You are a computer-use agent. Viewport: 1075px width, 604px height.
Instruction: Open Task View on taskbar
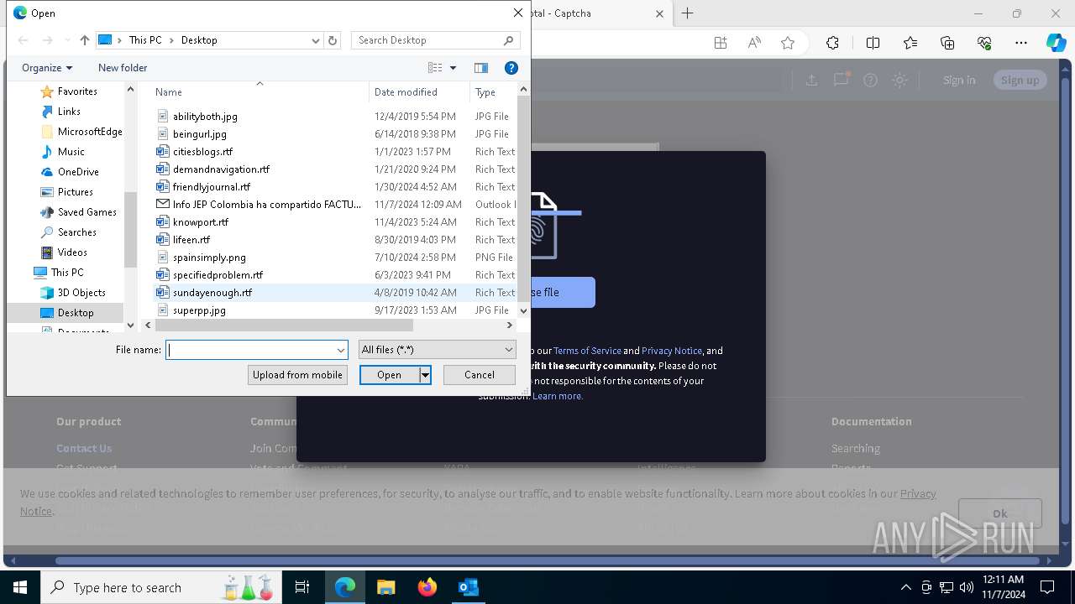(302, 587)
